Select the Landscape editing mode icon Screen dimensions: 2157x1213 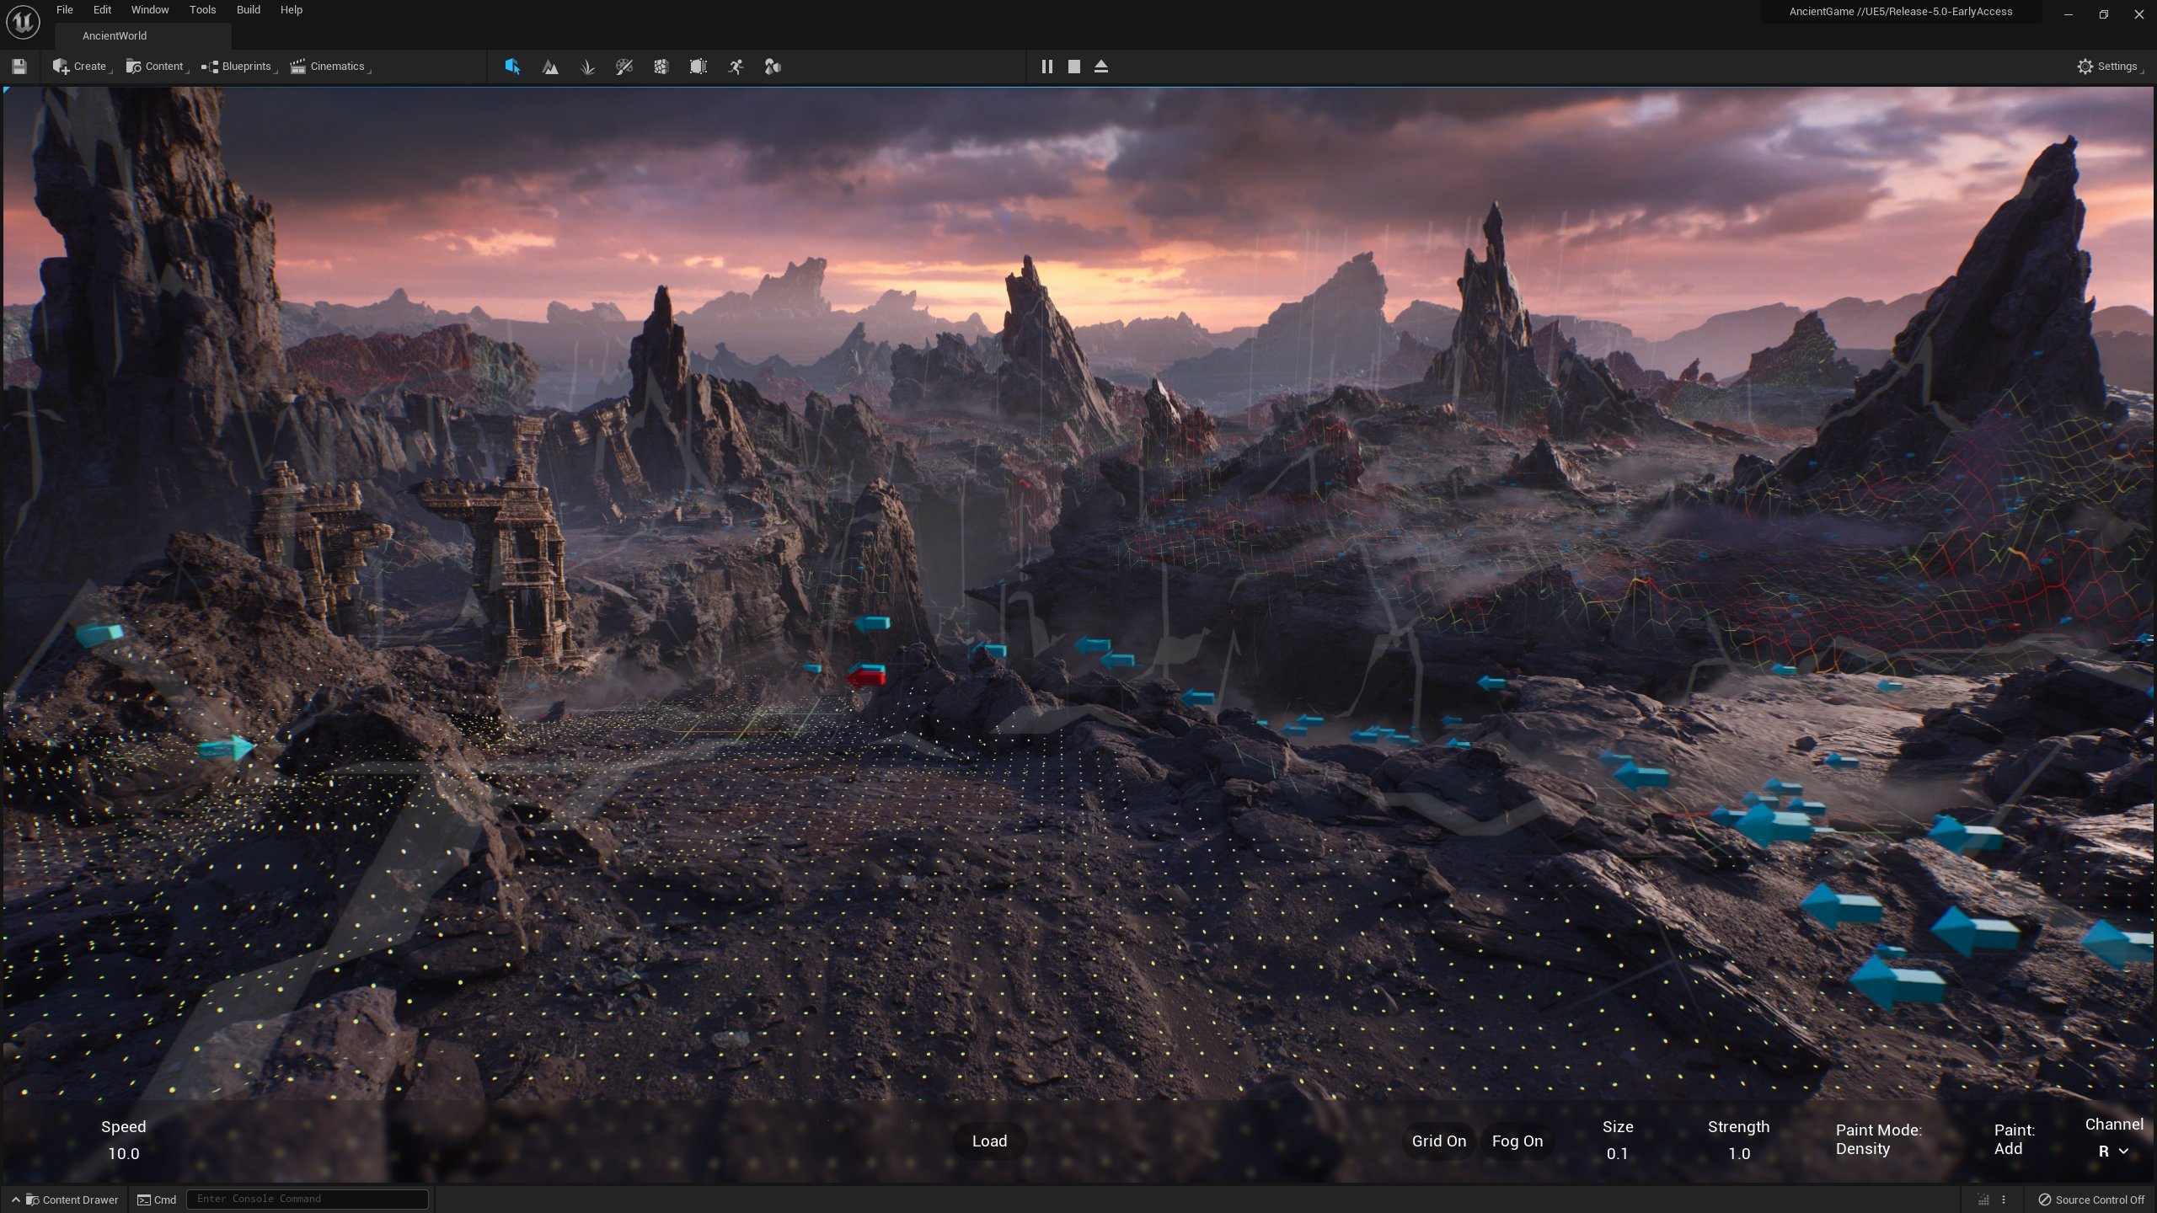[x=549, y=67]
